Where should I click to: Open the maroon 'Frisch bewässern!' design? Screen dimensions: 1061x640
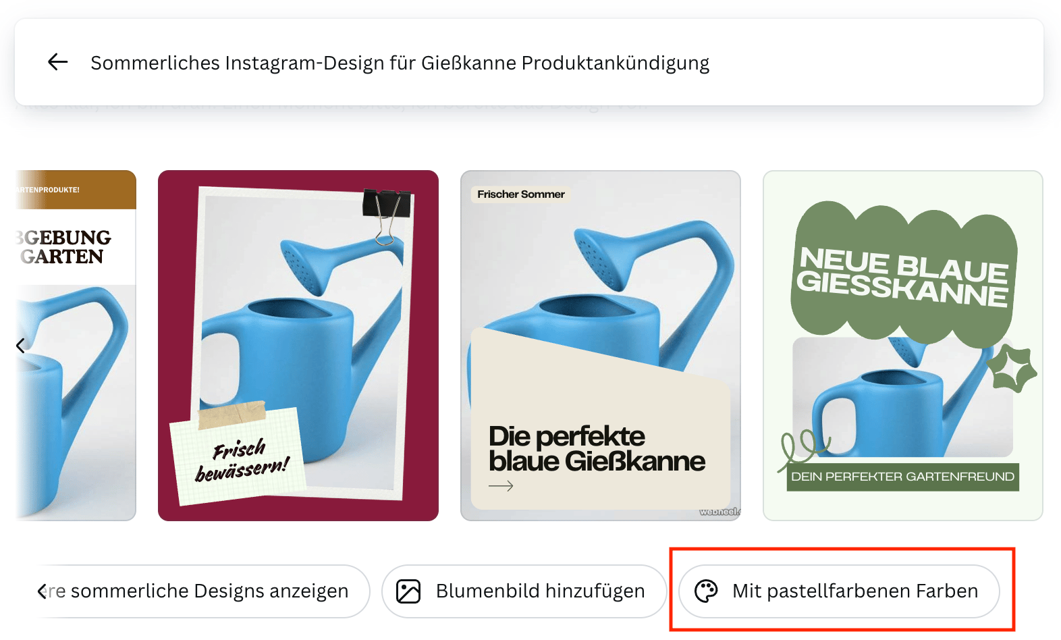[298, 346]
